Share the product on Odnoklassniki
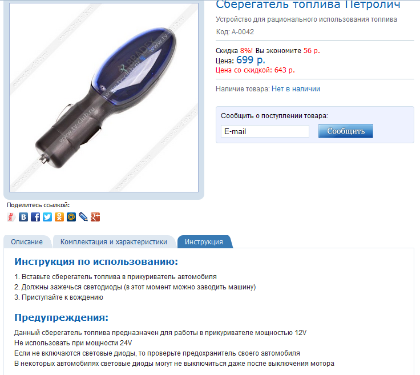Screen dimensions: 420x375 coord(59,217)
